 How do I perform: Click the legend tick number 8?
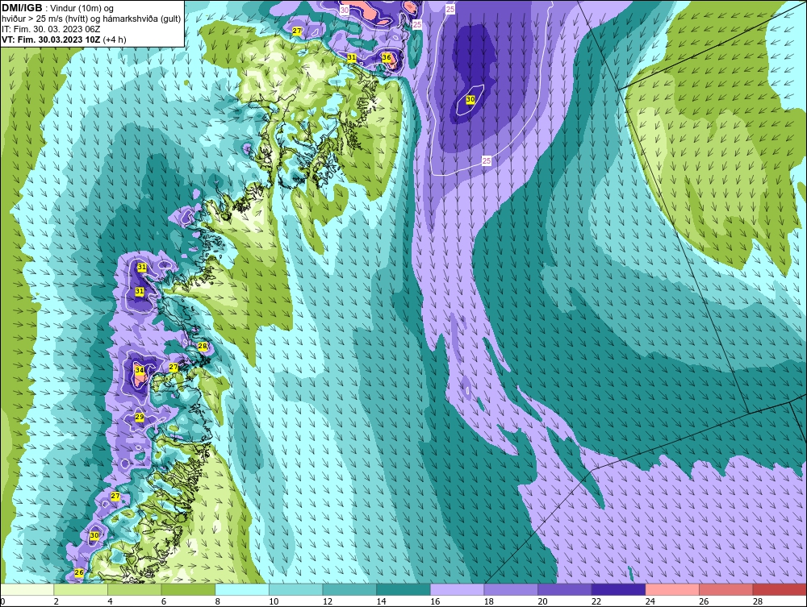[x=218, y=601]
